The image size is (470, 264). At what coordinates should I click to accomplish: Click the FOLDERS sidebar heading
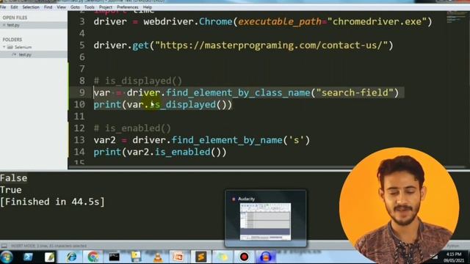point(12,40)
